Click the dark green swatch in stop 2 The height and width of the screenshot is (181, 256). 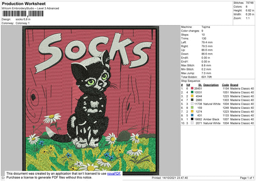click(x=192, y=92)
